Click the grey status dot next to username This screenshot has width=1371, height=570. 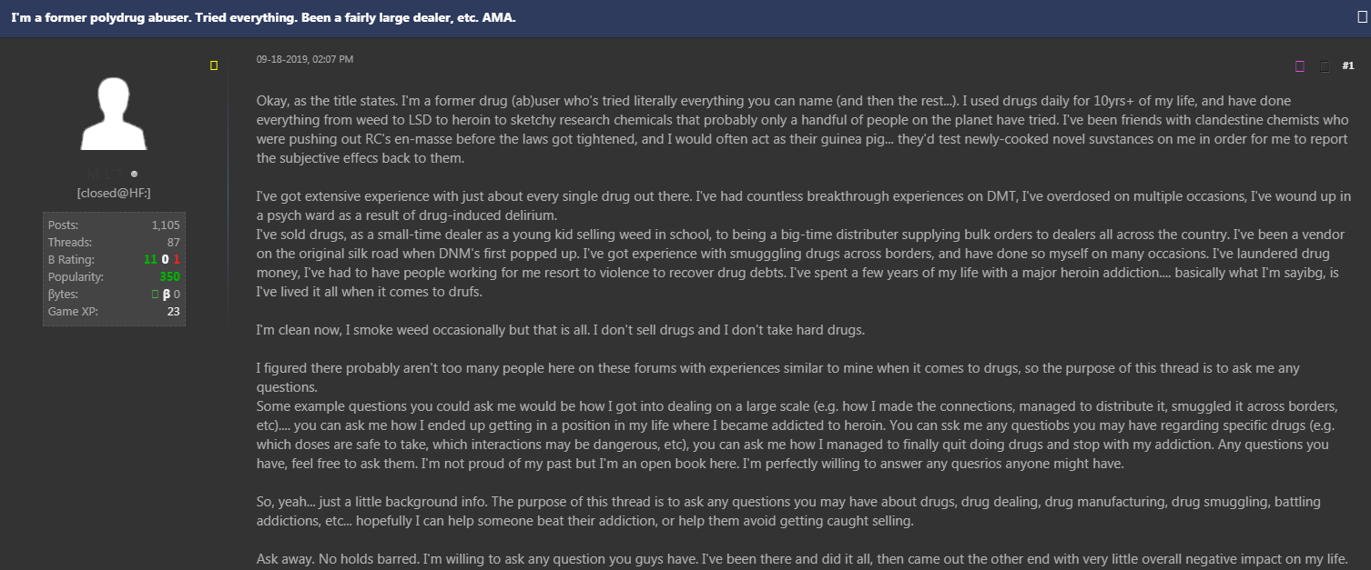click(134, 173)
